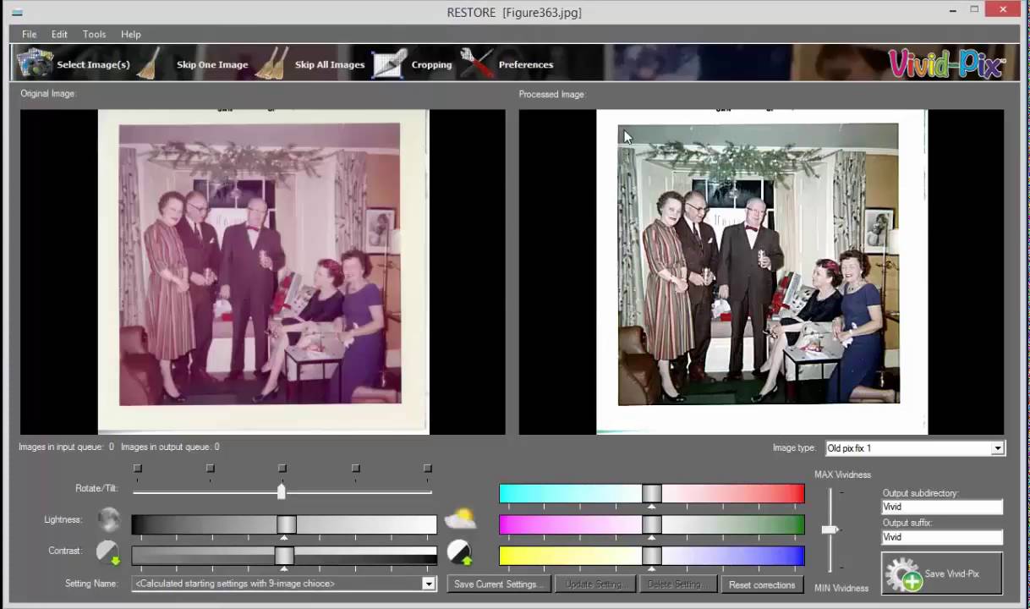Expand the Setting Name dropdown arrow
Screen dimensions: 1030x609
[x=428, y=584]
